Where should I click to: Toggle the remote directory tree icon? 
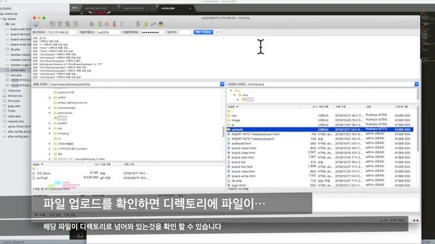pyautogui.click(x=67, y=24)
